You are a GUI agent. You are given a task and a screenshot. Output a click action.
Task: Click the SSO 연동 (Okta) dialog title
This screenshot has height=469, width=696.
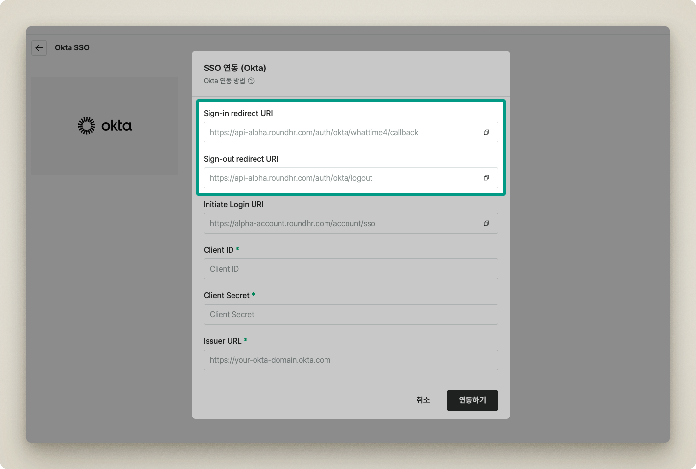(x=234, y=68)
